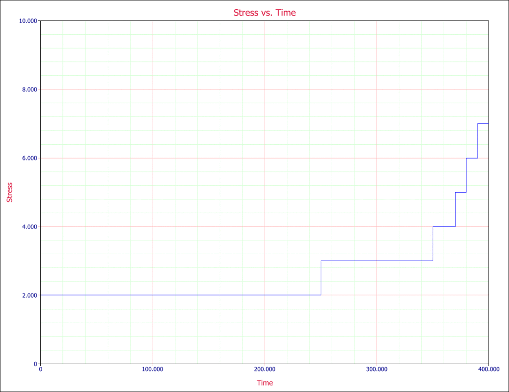The image size is (509, 392).
Task: Select x-axis tick value 200.000
Action: pyautogui.click(x=265, y=369)
